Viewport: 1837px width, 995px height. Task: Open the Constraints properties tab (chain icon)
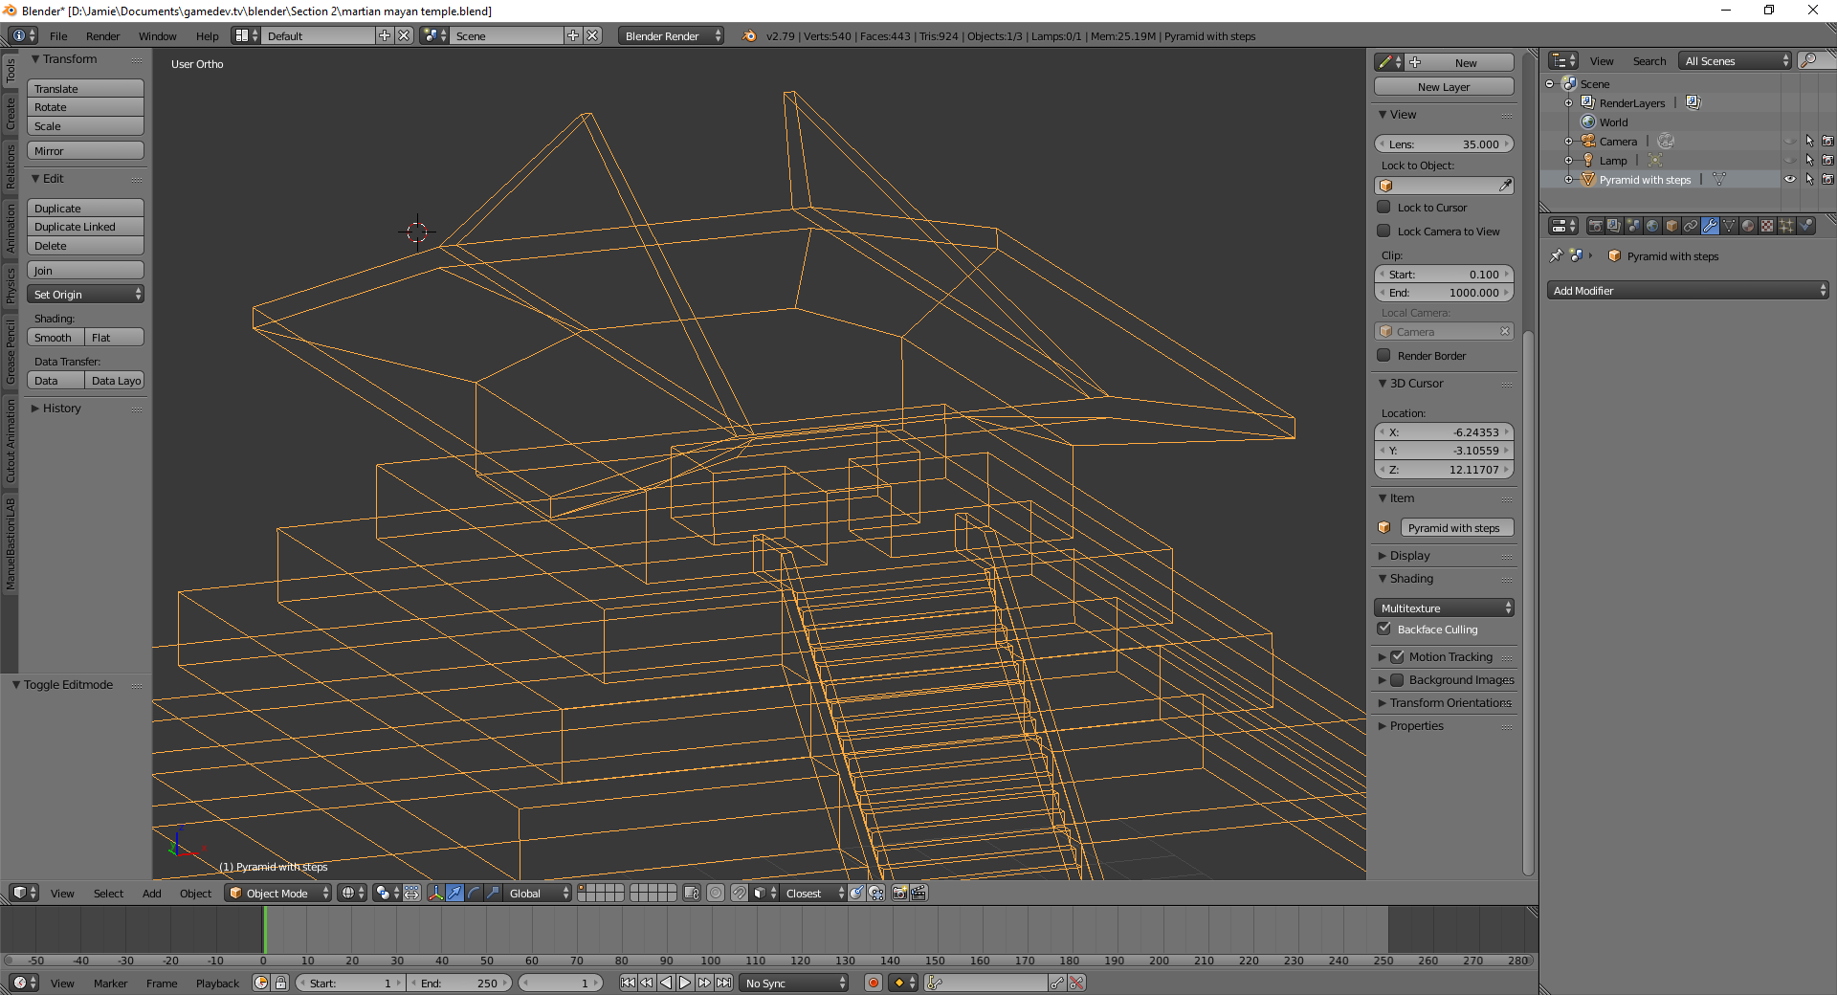pyautogui.click(x=1691, y=226)
